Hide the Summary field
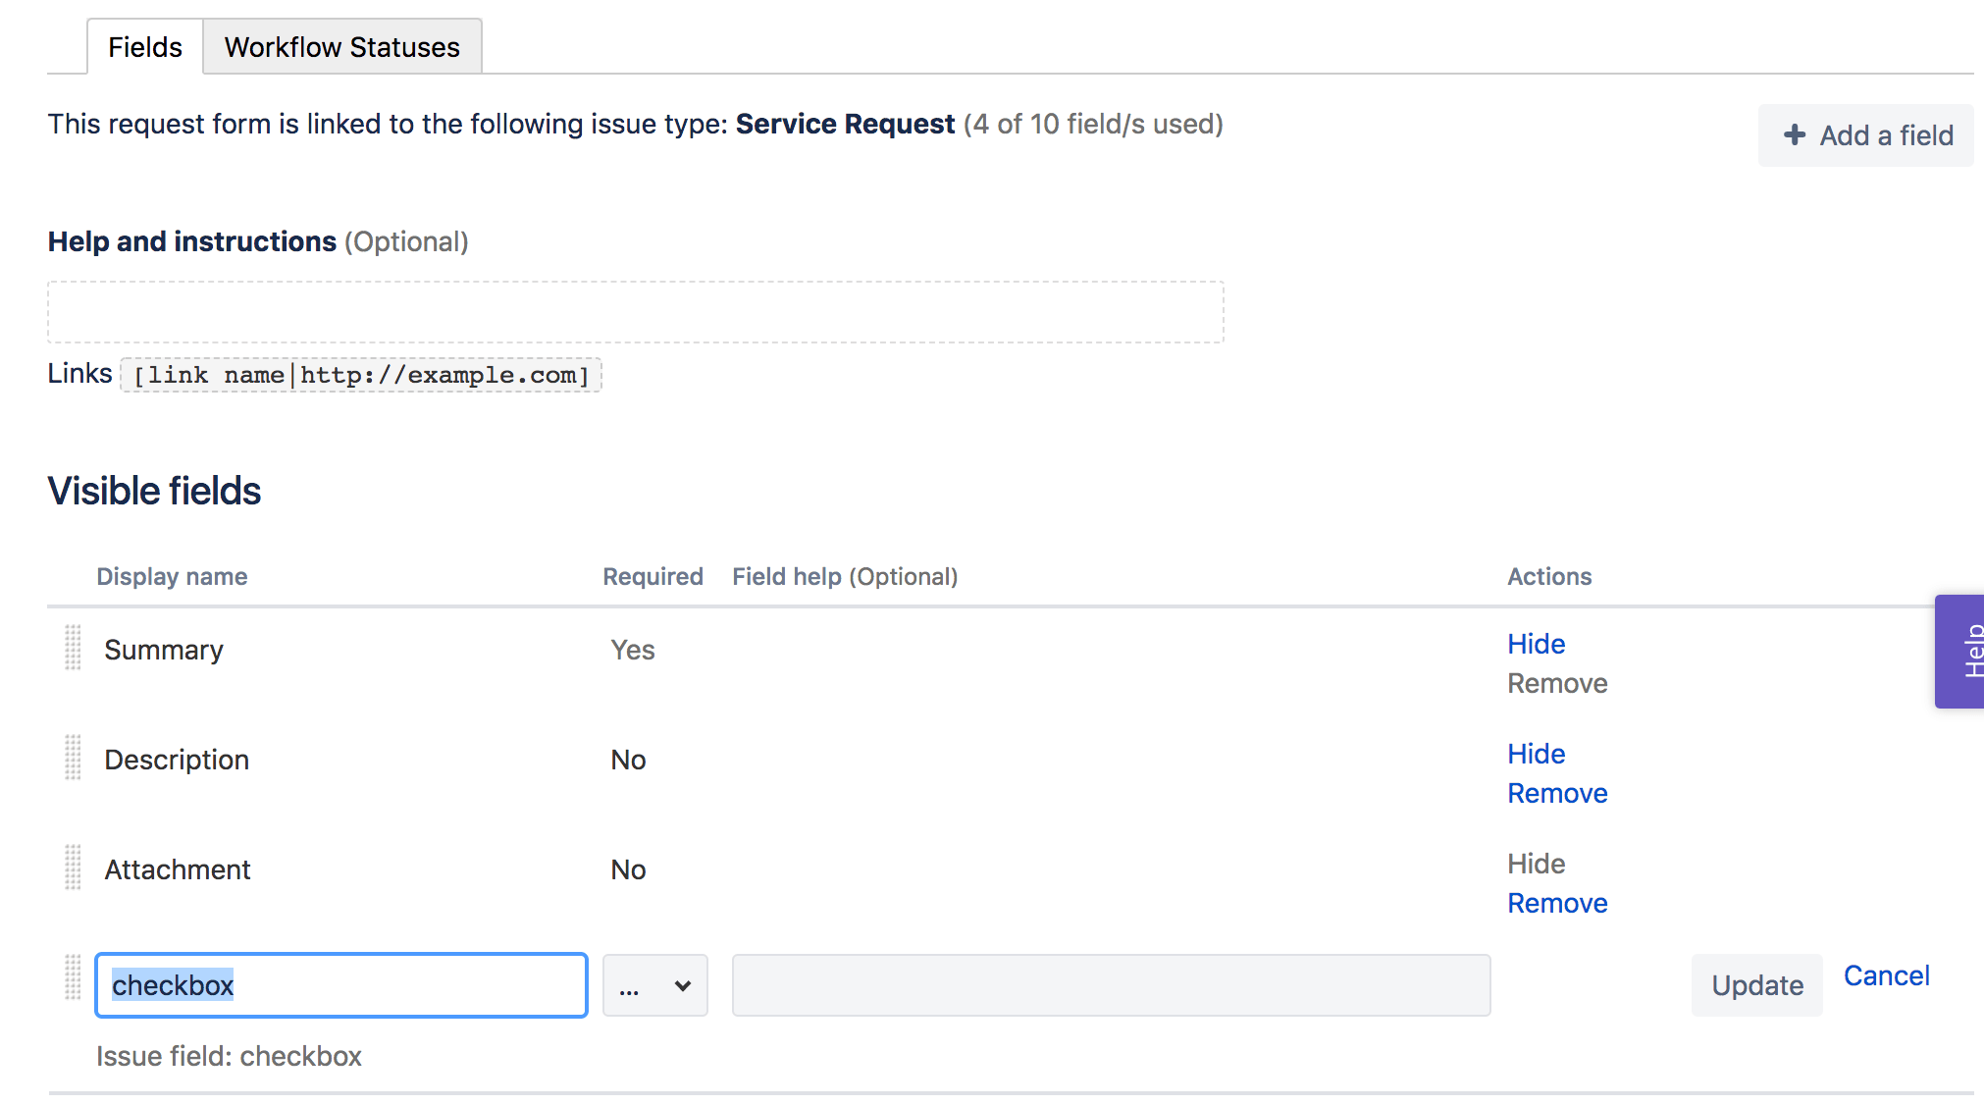Screen dimensions: 1984x1105 tap(1536, 644)
